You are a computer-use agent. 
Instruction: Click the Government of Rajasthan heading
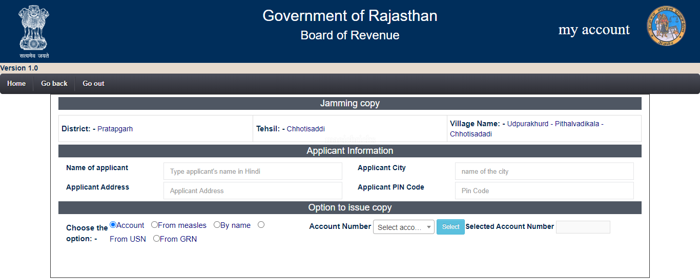[x=349, y=16]
